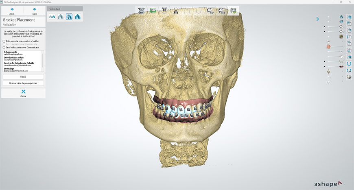Select bracket validation step with green check
This screenshot has width=354, height=190.
click(234, 10)
